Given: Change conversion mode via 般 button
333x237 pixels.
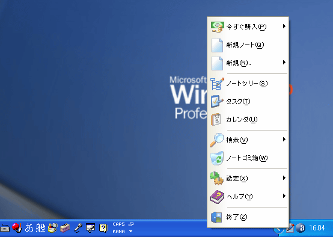Looking at the screenshot, I should tap(40, 227).
